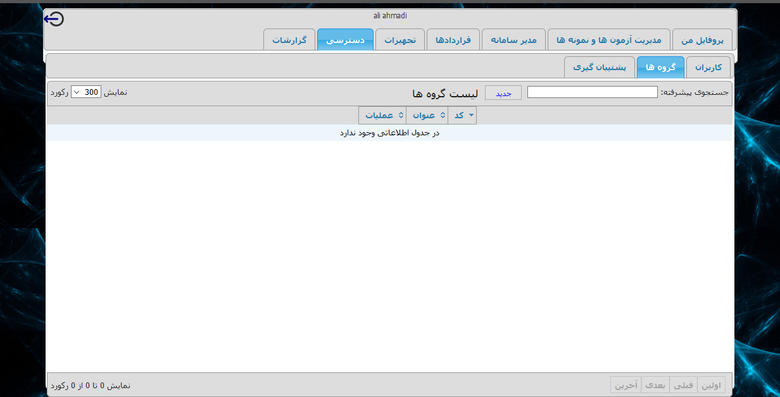780x397 pixels.
Task: Go to اولین pagination page
Action: point(712,385)
